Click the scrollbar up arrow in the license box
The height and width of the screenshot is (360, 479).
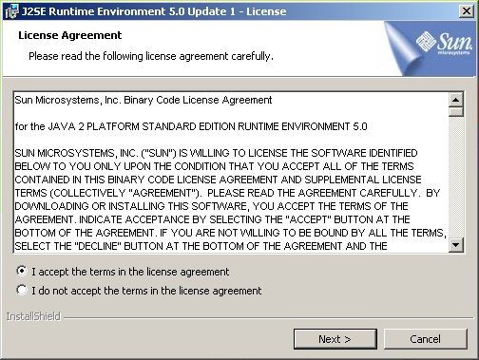click(x=456, y=101)
